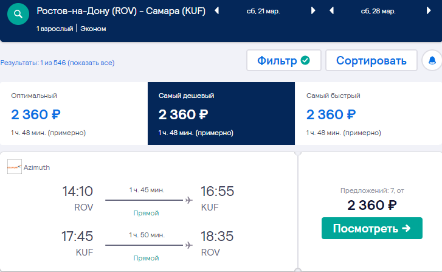The height and width of the screenshot is (272, 442).
Task: Click the route Ростов-на-Дону – Самара title
Action: [121, 11]
